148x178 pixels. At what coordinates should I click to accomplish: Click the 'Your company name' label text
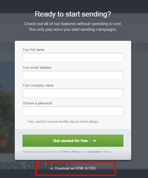38,85
